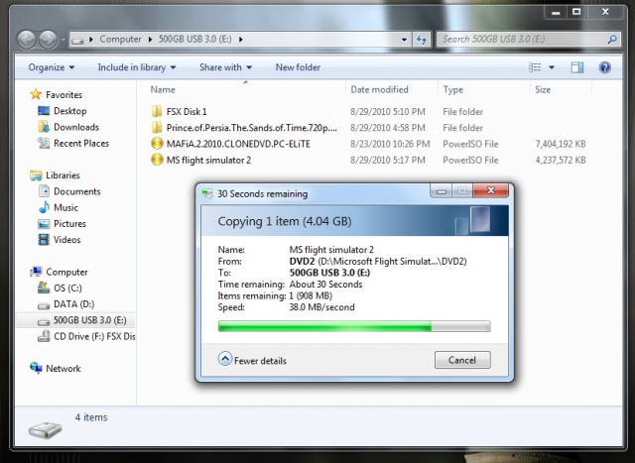Open the Music library
Screen dimensions: 635x463
[65, 207]
